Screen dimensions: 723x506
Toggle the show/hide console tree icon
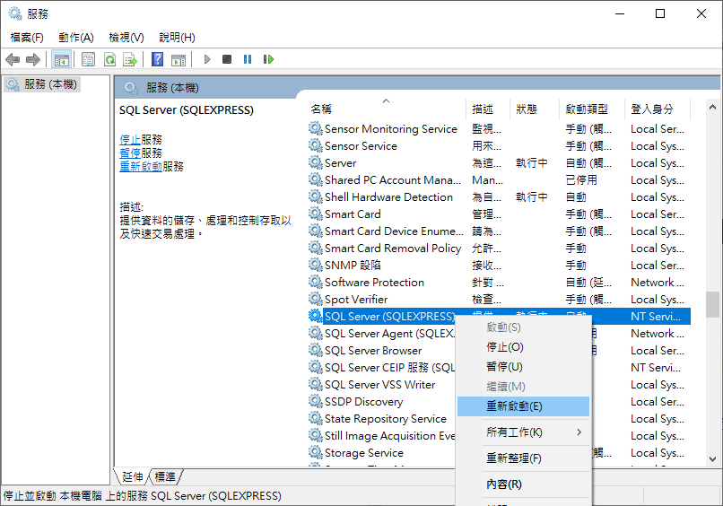(61, 59)
